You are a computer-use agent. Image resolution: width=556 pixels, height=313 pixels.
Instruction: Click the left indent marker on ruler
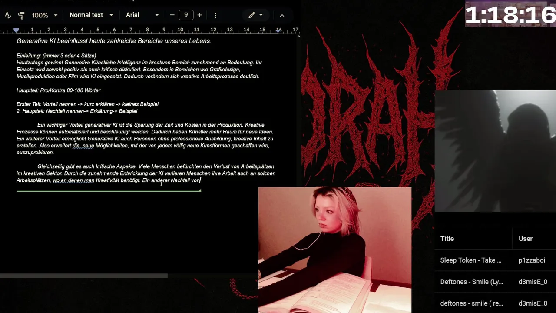pyautogui.click(x=16, y=30)
